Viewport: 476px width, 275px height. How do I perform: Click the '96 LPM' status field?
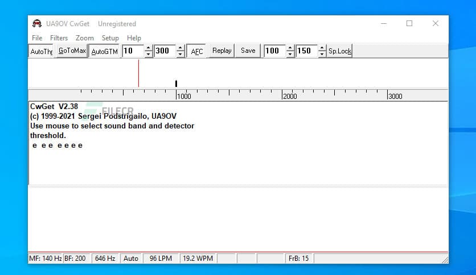click(161, 259)
